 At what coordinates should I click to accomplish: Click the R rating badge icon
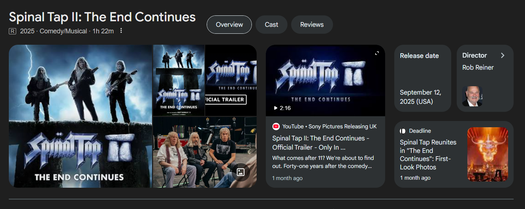[12, 32]
